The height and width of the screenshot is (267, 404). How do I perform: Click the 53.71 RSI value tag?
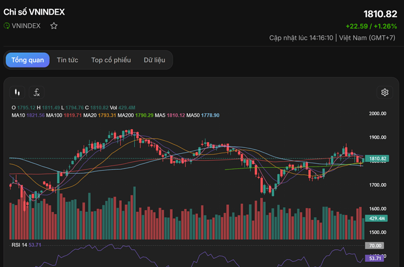375,258
